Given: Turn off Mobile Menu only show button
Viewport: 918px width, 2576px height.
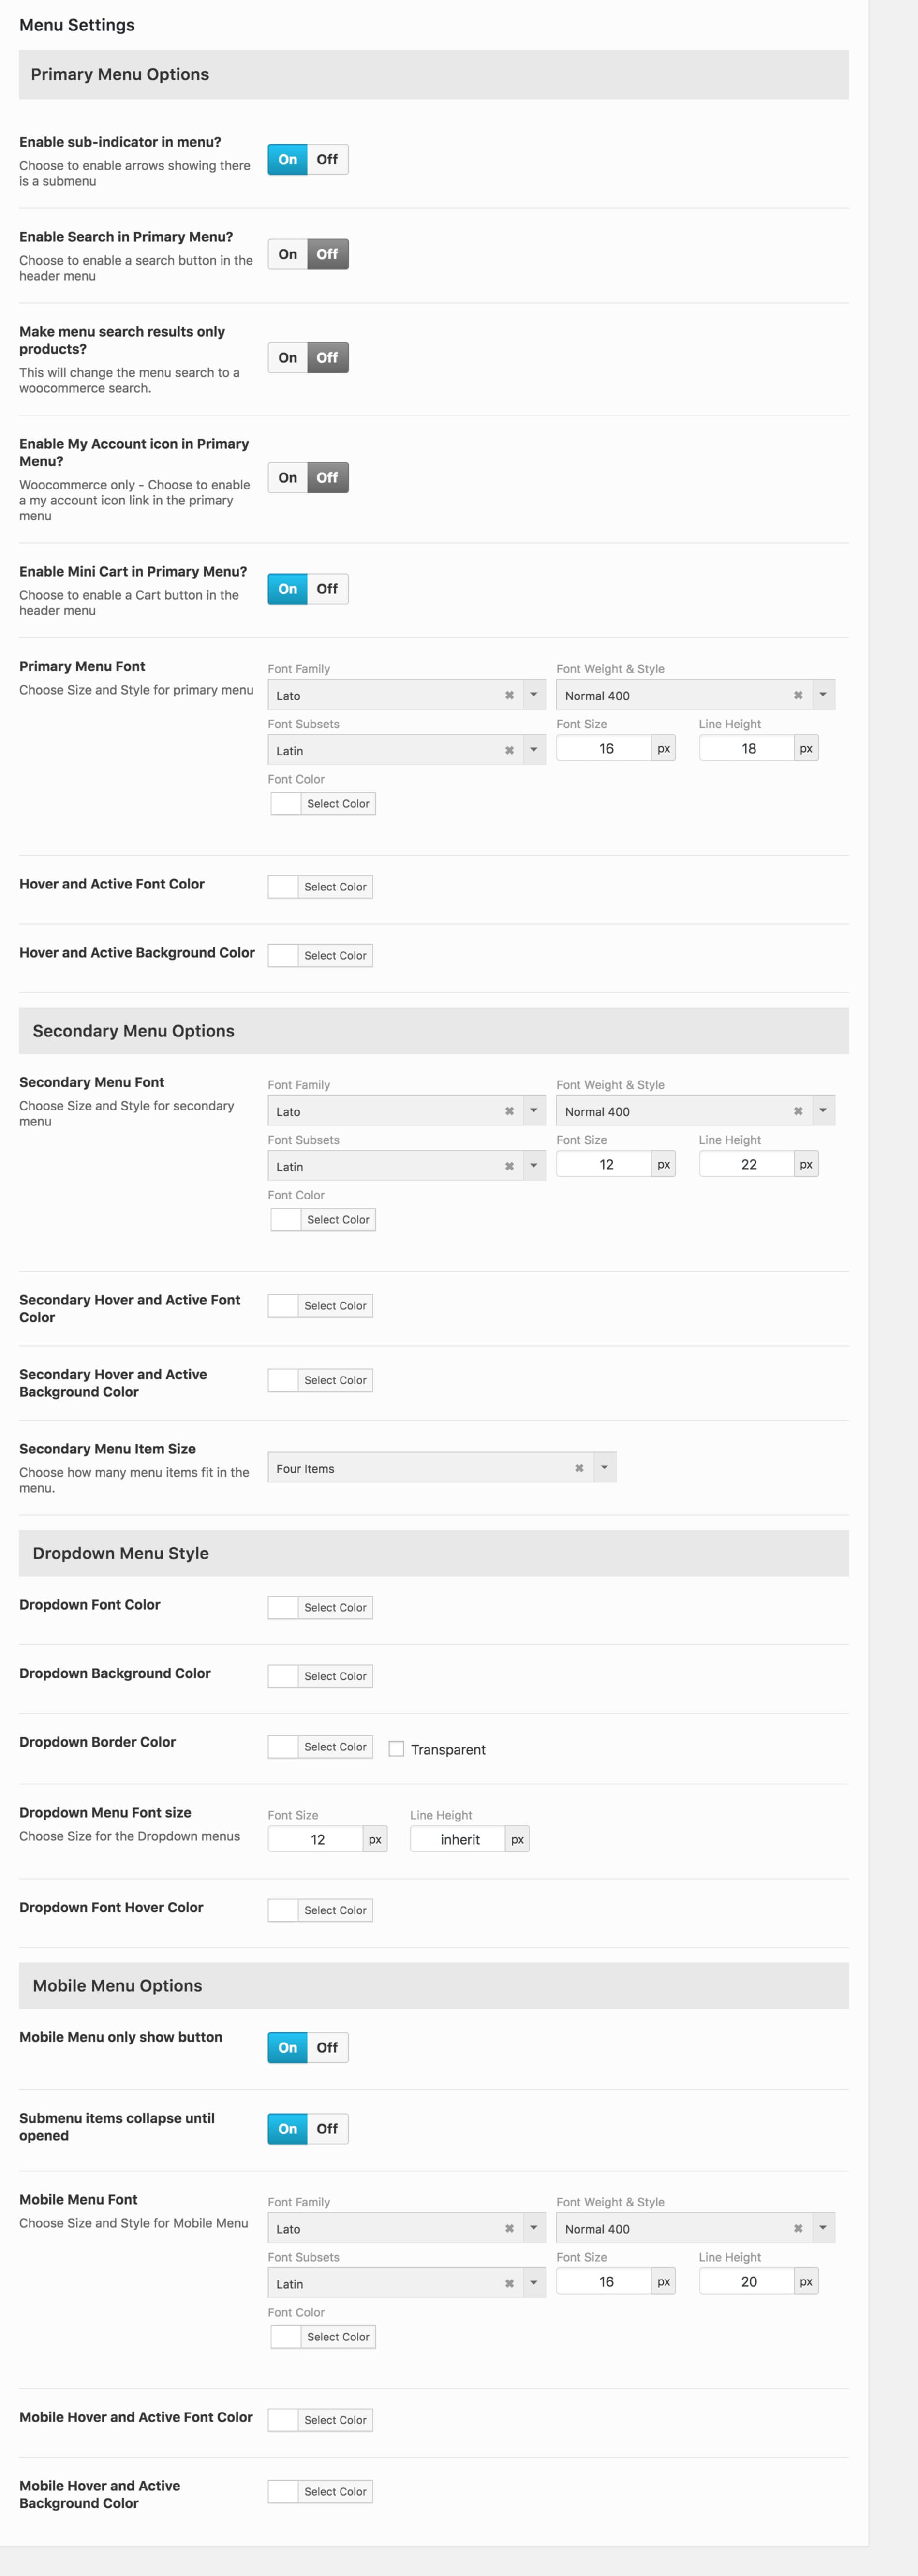Looking at the screenshot, I should coord(327,2047).
